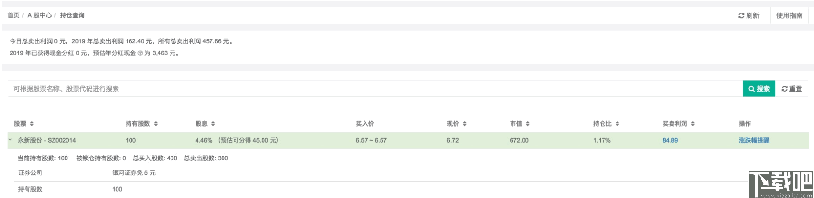The width and height of the screenshot is (814, 198).
Task: Sort by the 市值 column sort arrows
Action: (x=527, y=124)
